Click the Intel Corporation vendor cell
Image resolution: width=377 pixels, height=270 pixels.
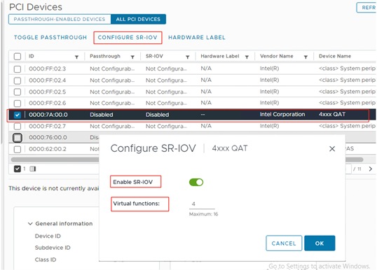point(282,114)
